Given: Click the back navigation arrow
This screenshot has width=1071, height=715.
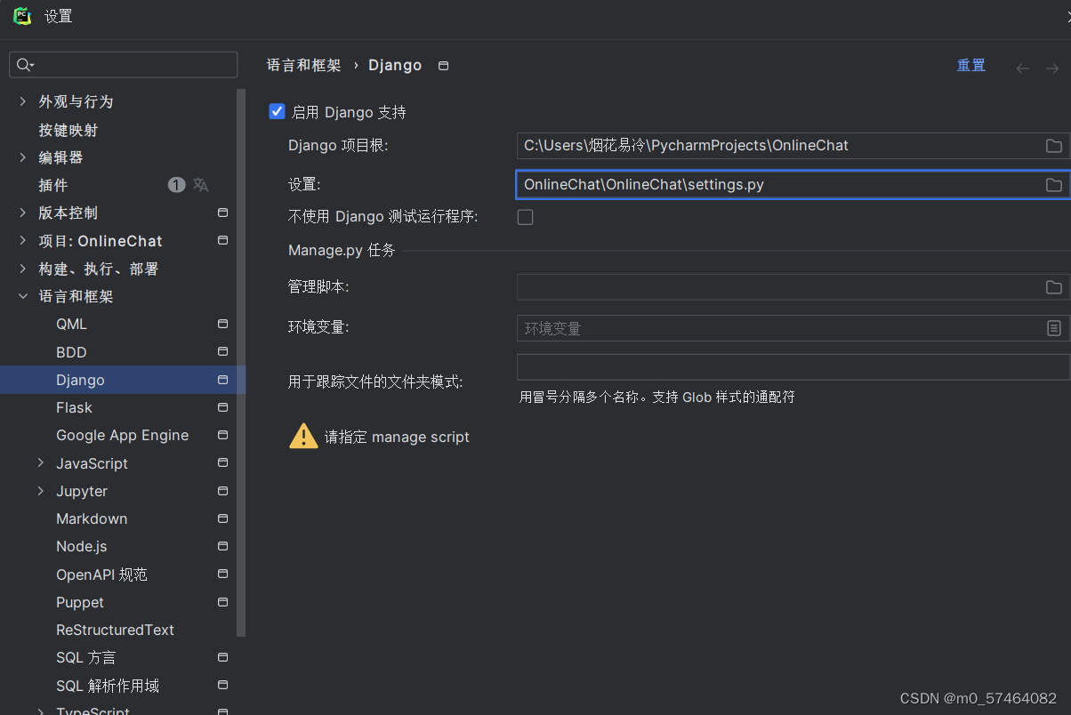Looking at the screenshot, I should (x=1022, y=67).
